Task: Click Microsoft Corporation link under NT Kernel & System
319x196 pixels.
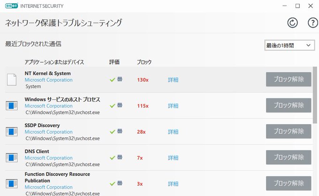Action: [x=49, y=80]
